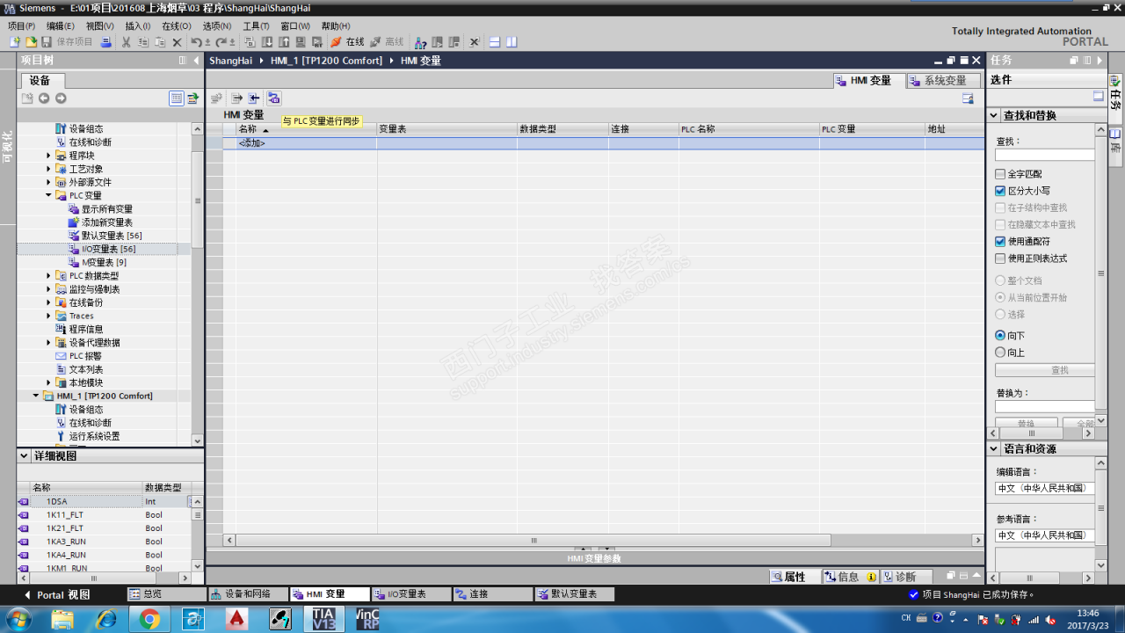Viewport: 1125px width, 633px height.
Task: Open the 设备和网络 editor tab
Action: (x=248, y=594)
